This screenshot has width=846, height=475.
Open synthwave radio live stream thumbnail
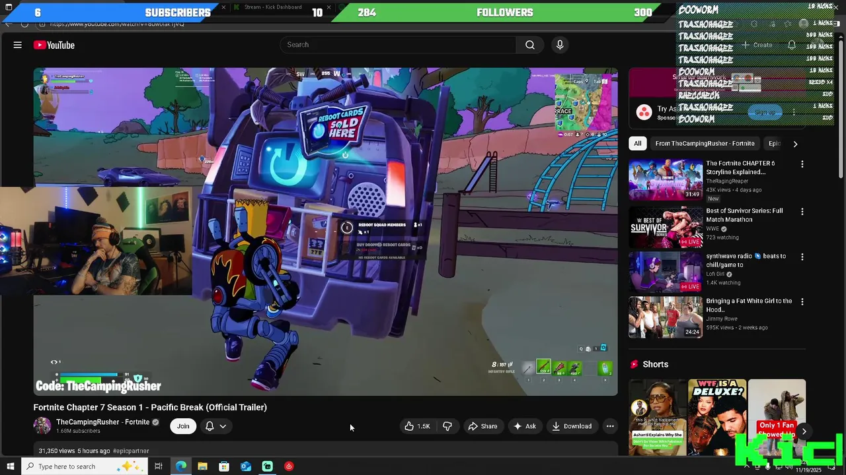click(x=665, y=272)
